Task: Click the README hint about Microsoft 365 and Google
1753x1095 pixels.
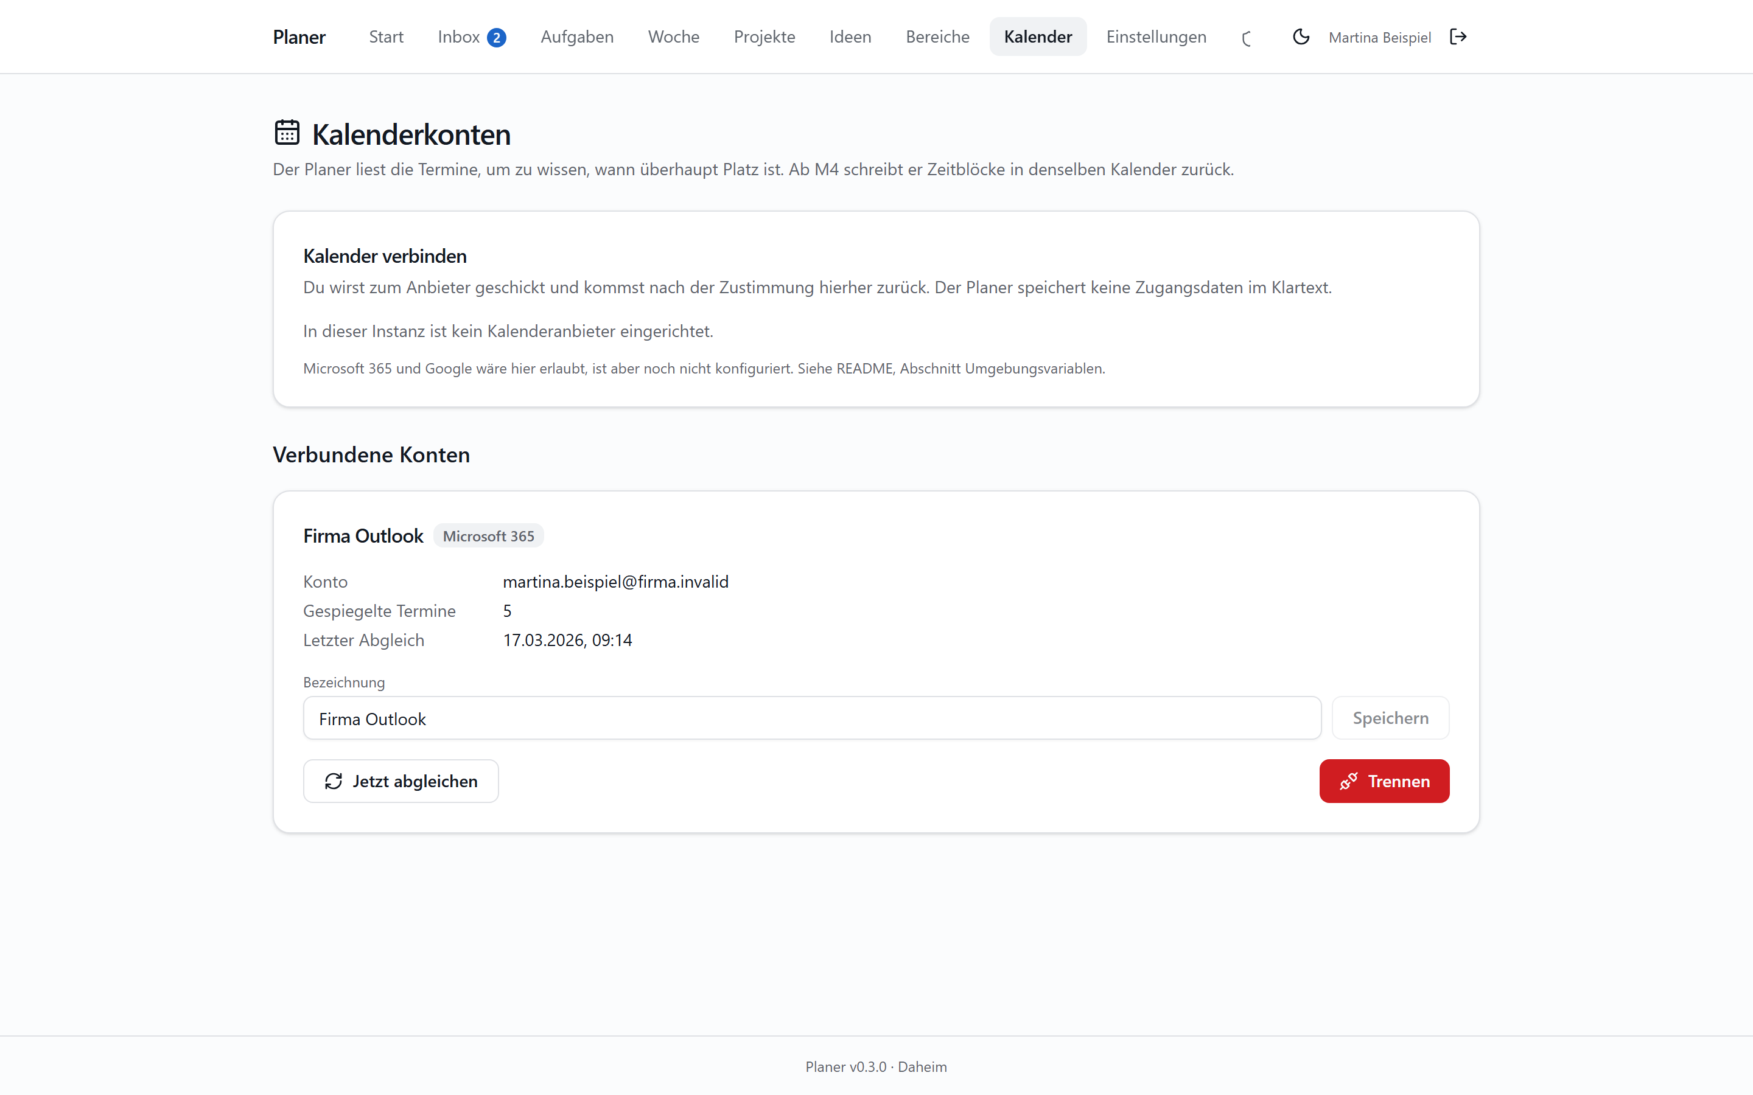Action: pos(704,369)
